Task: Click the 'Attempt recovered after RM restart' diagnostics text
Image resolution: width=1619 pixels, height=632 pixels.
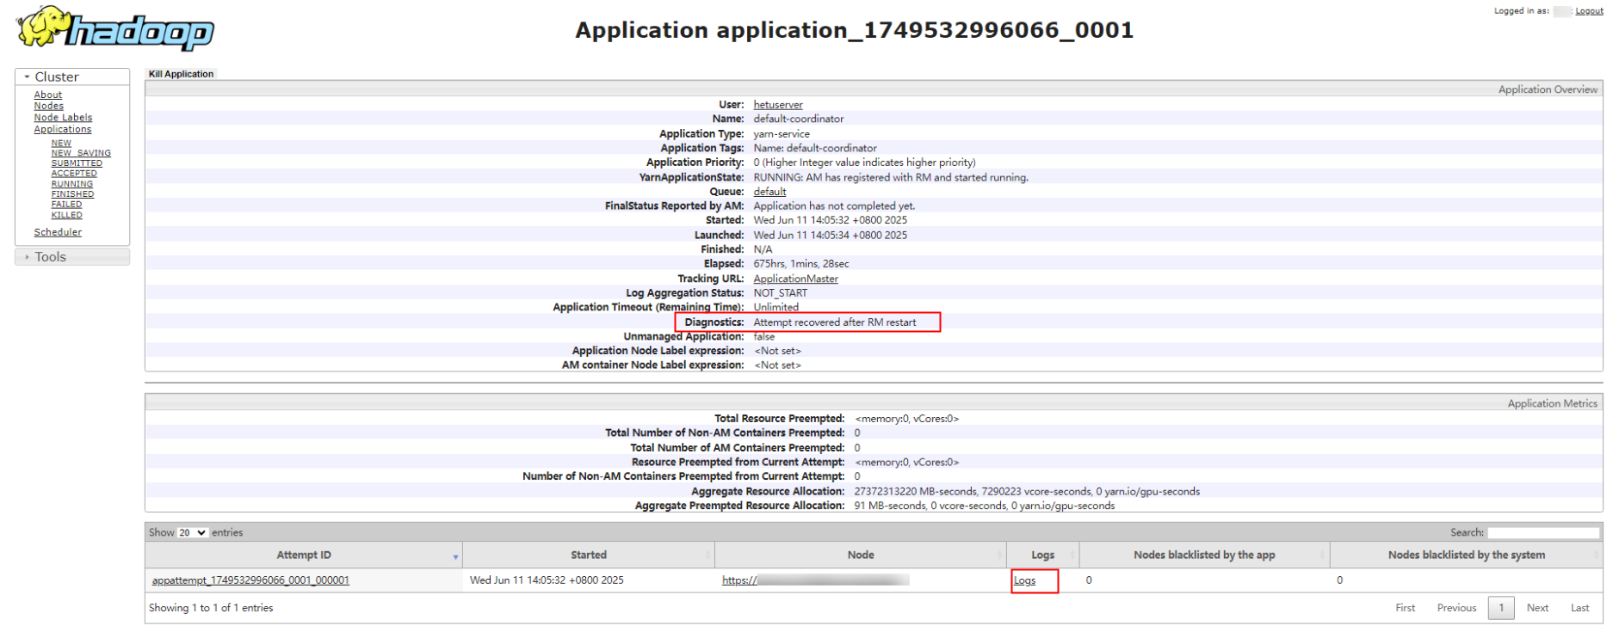Action: [x=835, y=322]
